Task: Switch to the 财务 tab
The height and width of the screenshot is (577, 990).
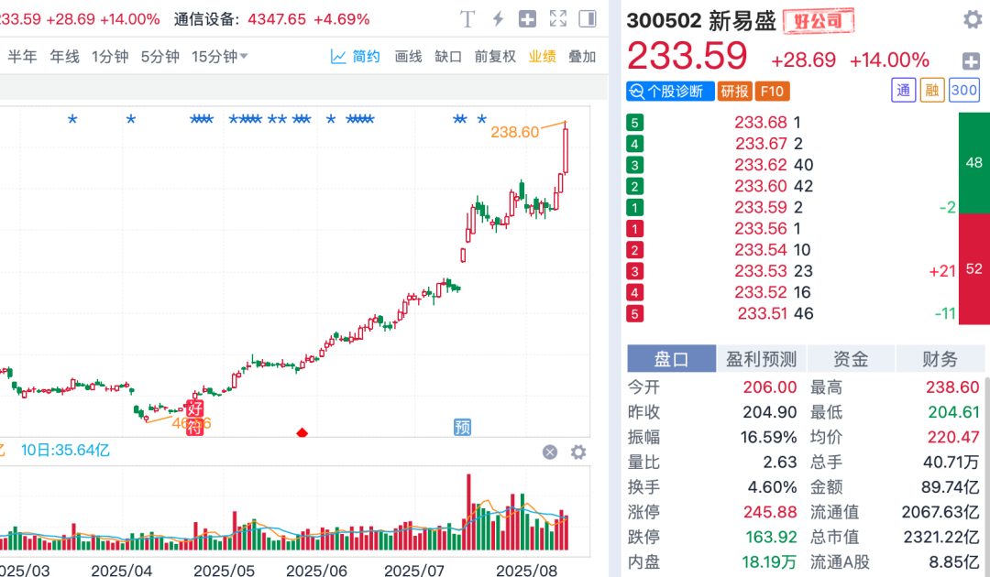Action: point(940,359)
